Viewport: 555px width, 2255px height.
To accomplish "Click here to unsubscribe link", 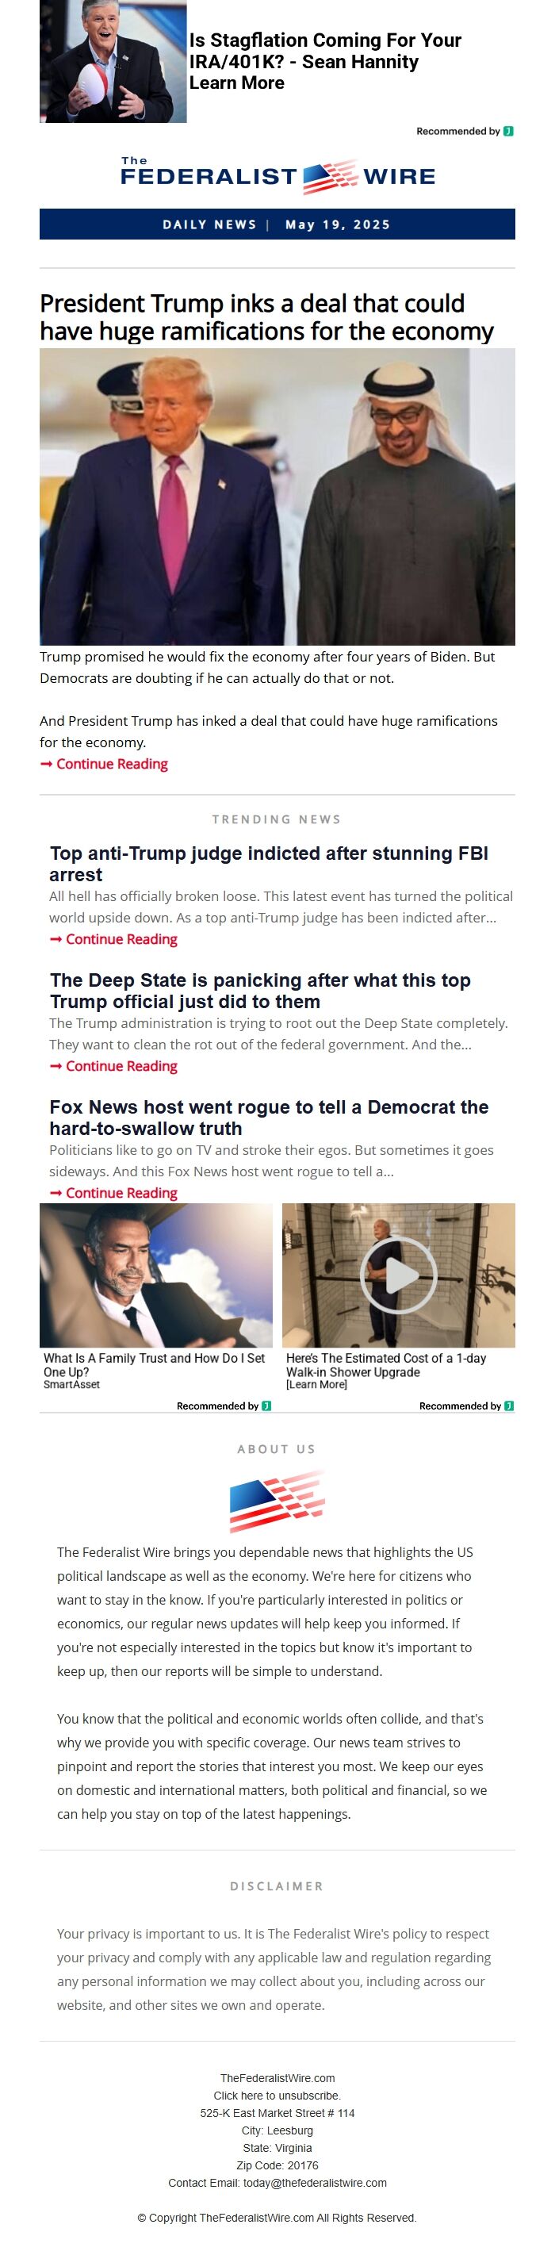I will (x=277, y=2096).
